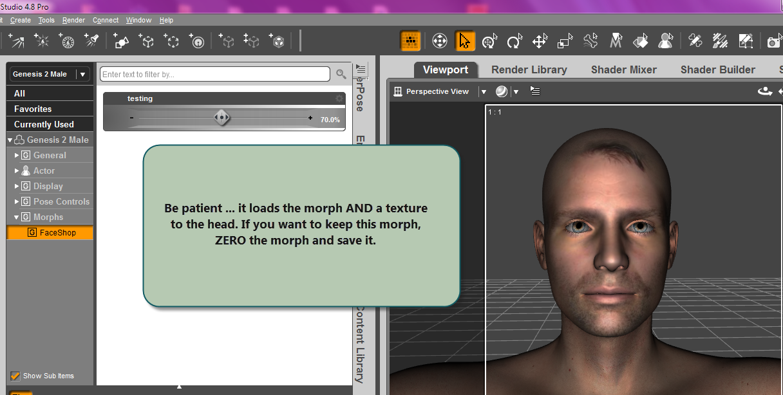This screenshot has height=395, width=783.
Task: Switch to the Shader Mixer tab
Action: [x=624, y=69]
